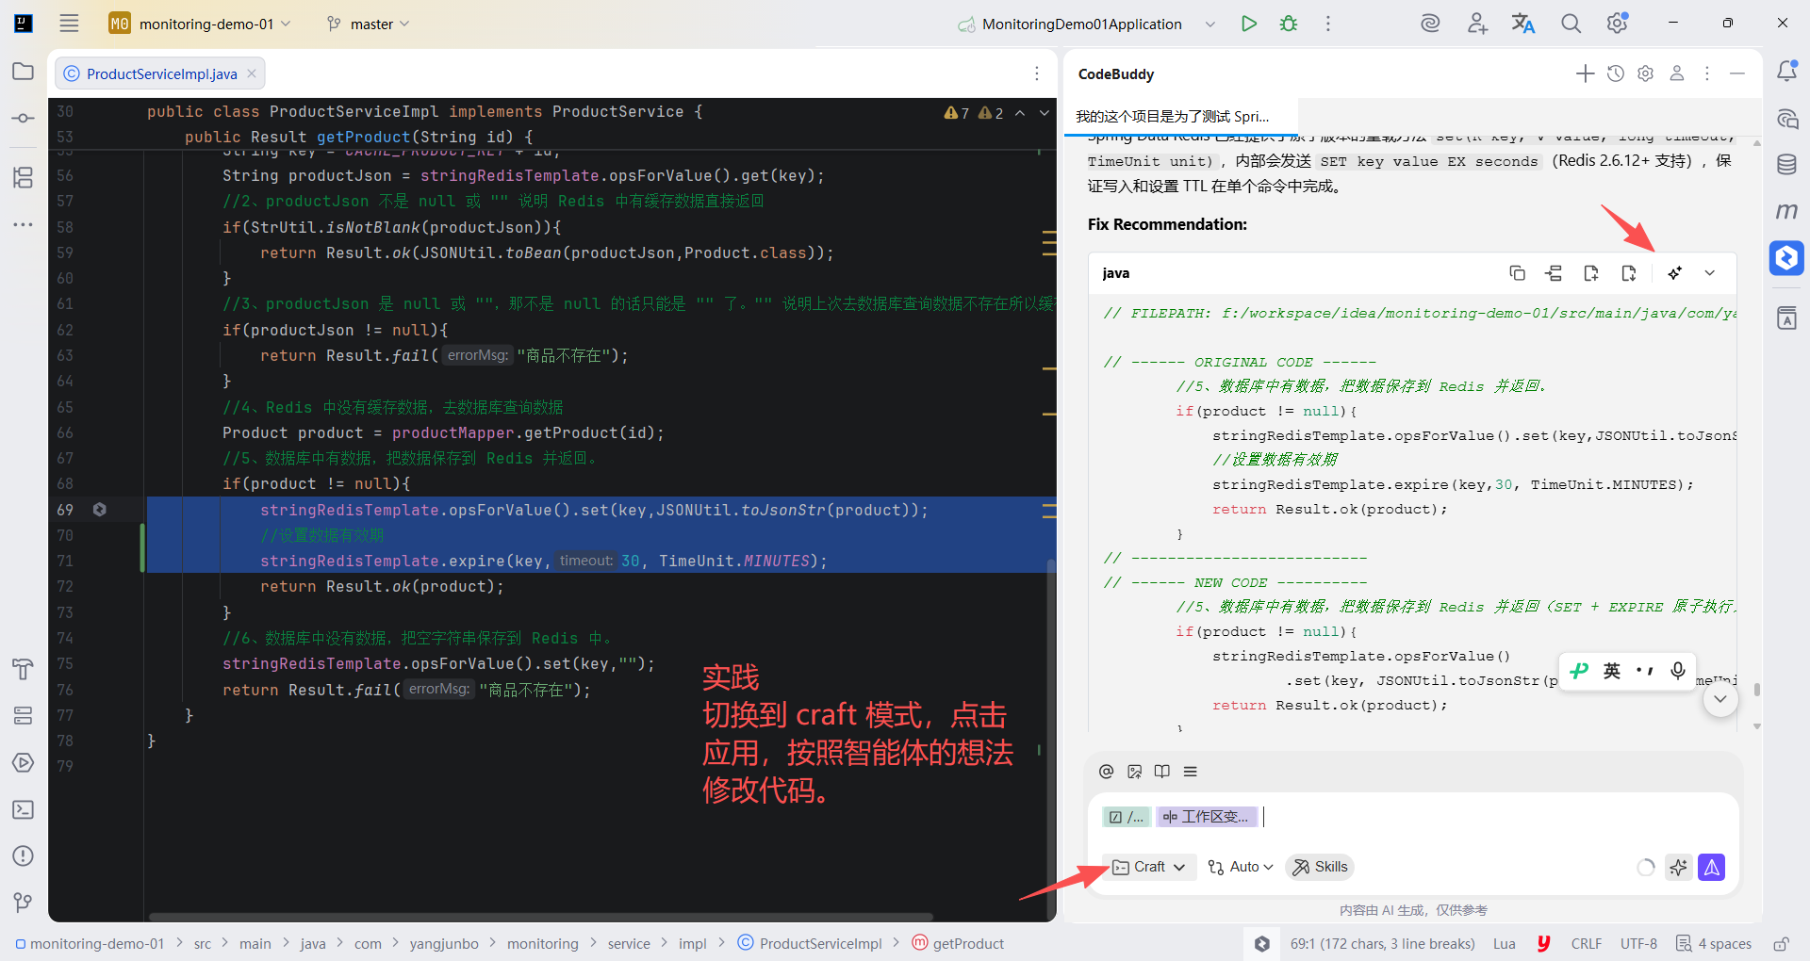1810x961 pixels.
Task: Expand the run configuration dropdown
Action: 1209,24
